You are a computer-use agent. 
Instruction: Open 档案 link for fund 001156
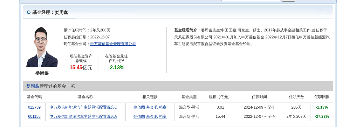click(x=162, y=117)
